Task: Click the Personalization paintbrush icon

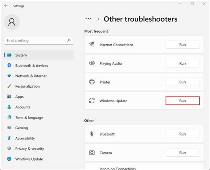Action: tap(9, 86)
